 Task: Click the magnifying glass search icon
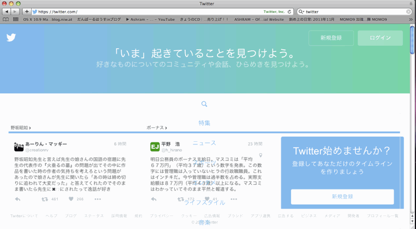[204, 104]
